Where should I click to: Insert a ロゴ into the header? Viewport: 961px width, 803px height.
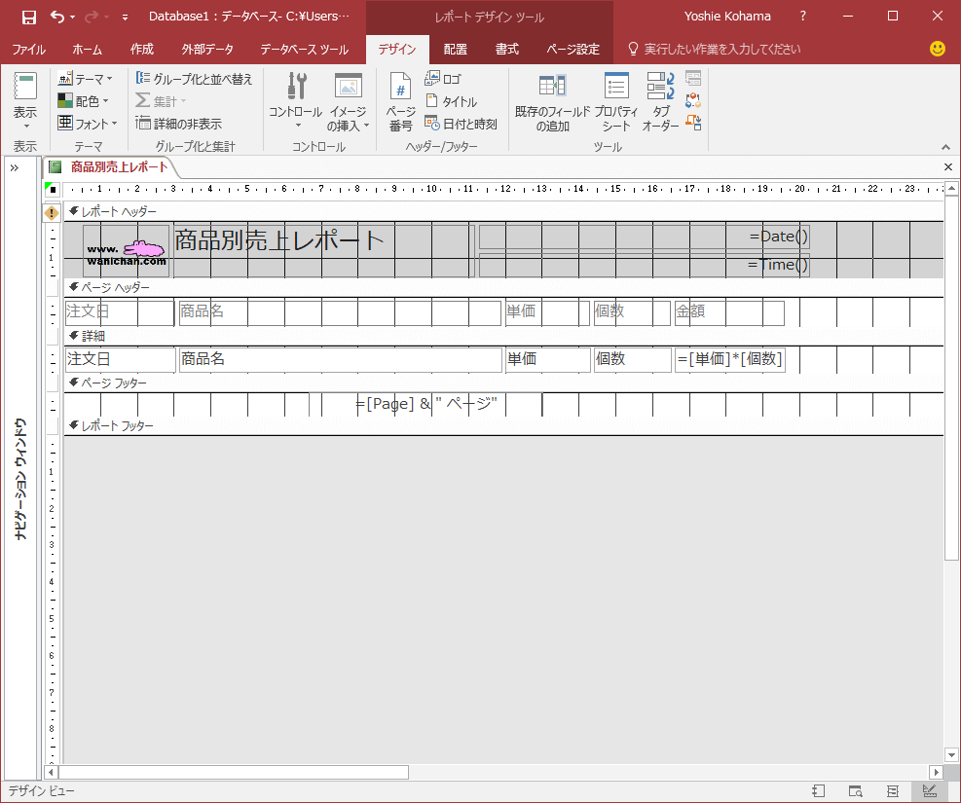443,79
